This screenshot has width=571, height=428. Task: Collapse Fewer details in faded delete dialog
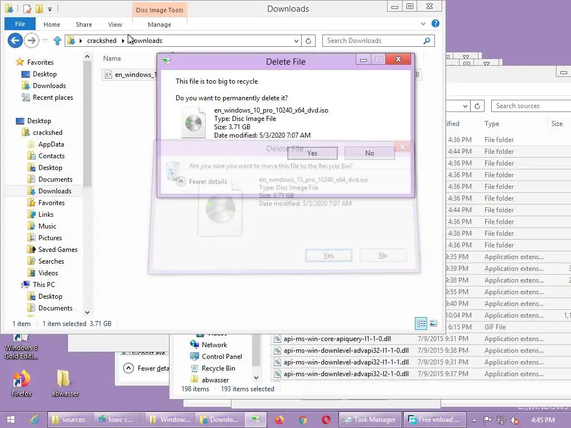pos(202,181)
